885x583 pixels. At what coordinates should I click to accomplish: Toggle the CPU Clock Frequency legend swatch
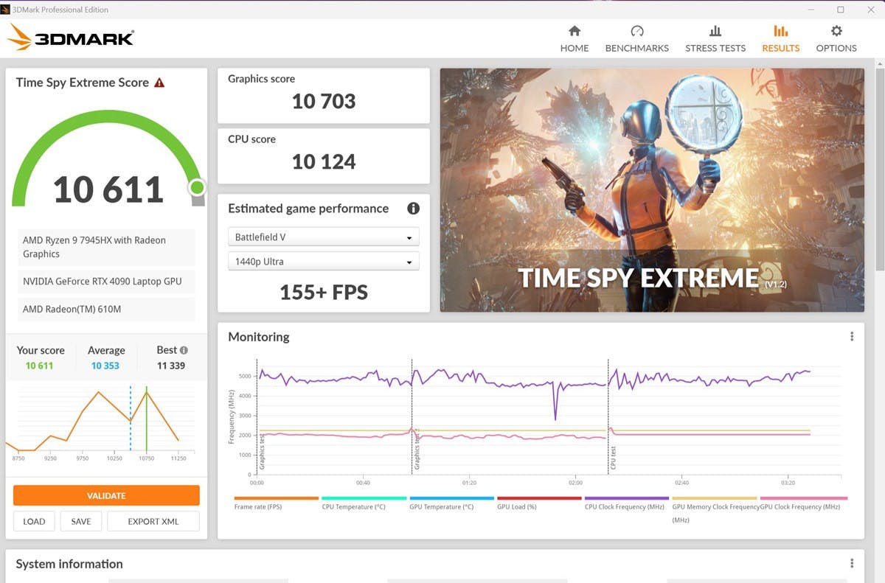click(x=627, y=498)
